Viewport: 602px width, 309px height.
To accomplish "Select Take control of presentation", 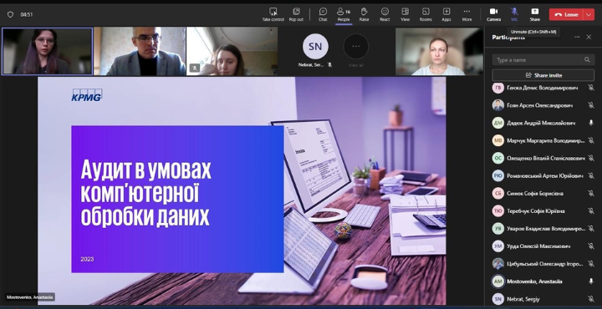I will click(x=273, y=14).
